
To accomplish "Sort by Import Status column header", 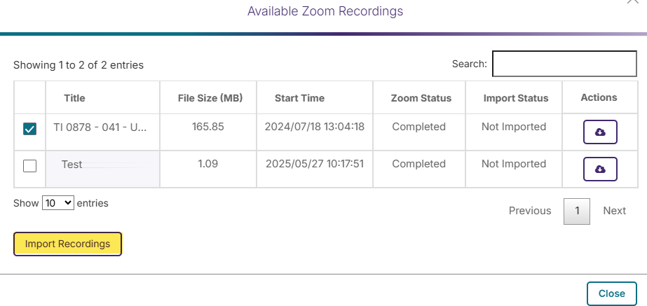I will (516, 98).
